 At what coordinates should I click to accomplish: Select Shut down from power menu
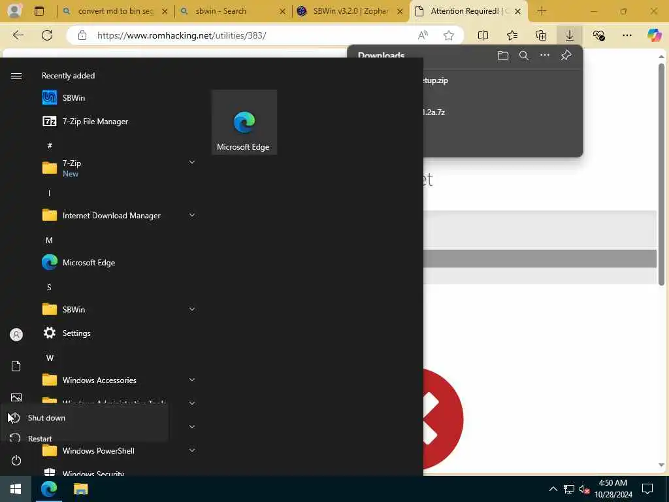tap(84, 418)
